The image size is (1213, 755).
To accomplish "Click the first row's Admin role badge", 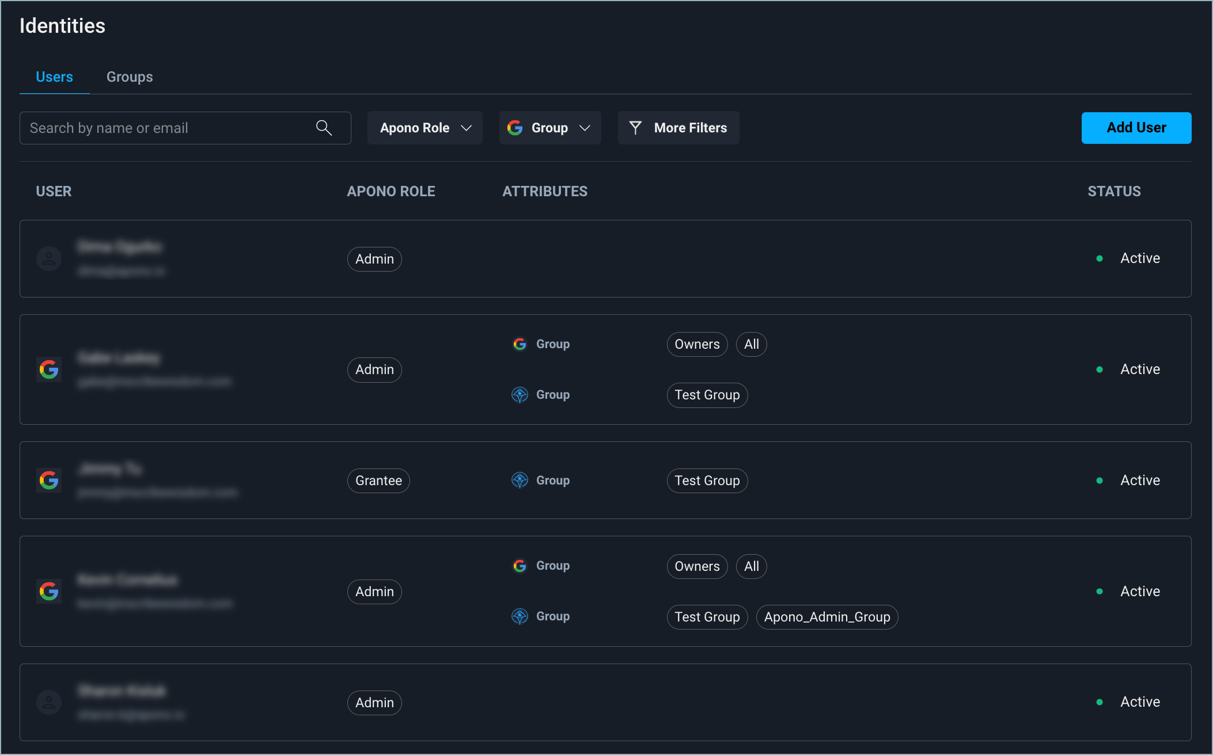I will [374, 259].
